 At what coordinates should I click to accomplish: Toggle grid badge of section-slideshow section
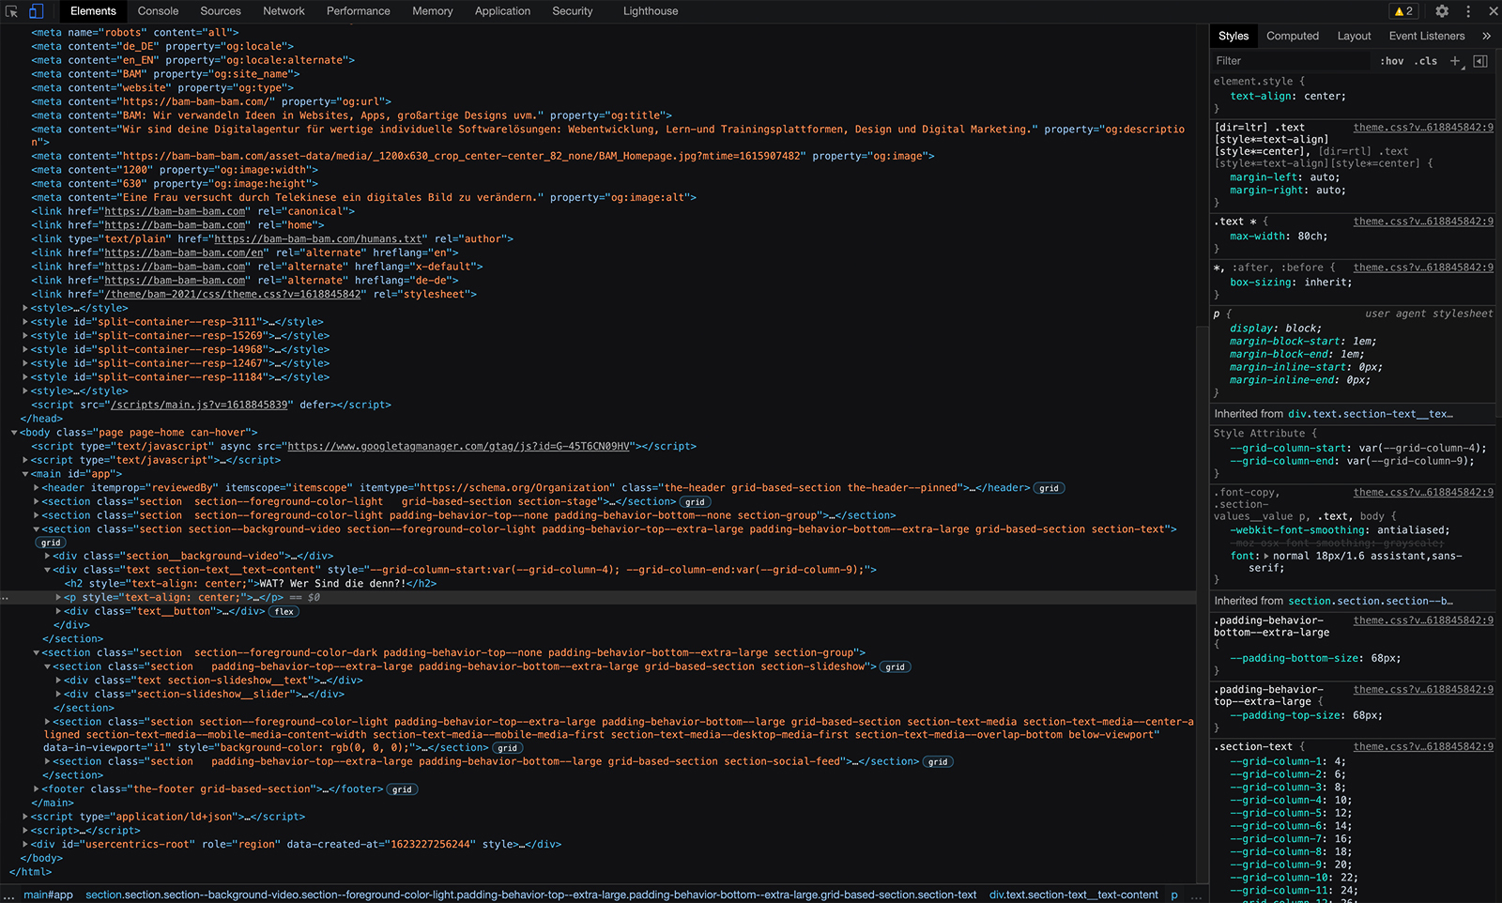coord(896,667)
